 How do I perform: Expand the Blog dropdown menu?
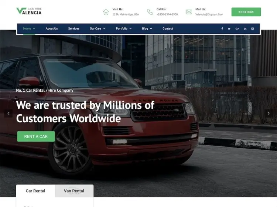(x=147, y=28)
